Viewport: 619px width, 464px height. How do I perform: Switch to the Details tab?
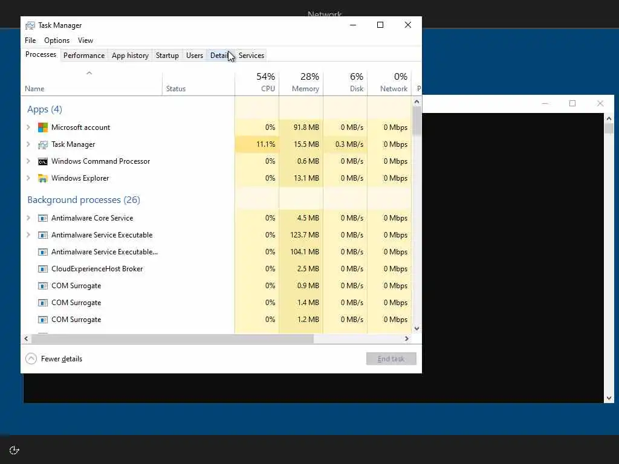coord(220,56)
